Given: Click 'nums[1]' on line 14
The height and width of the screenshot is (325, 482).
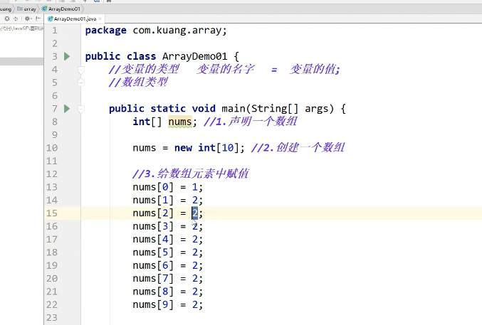Looking at the screenshot, I should tap(153, 201).
